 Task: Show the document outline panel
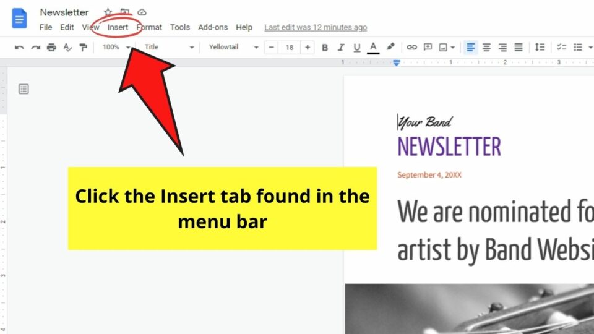tap(24, 89)
